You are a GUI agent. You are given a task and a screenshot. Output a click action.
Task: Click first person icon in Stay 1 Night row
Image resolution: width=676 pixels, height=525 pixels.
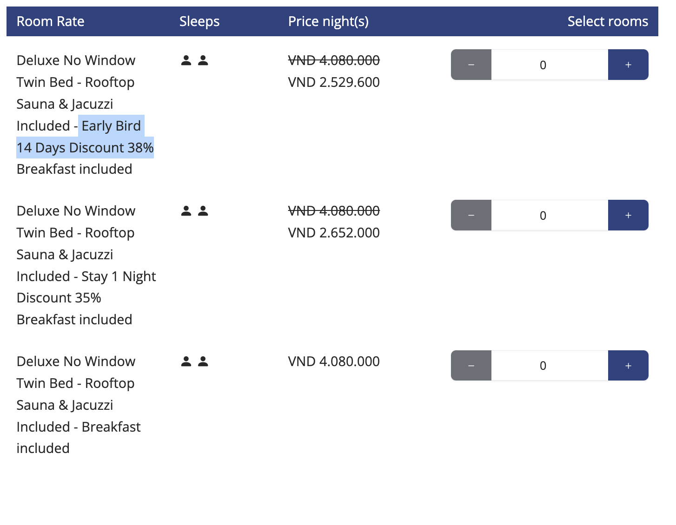(186, 211)
